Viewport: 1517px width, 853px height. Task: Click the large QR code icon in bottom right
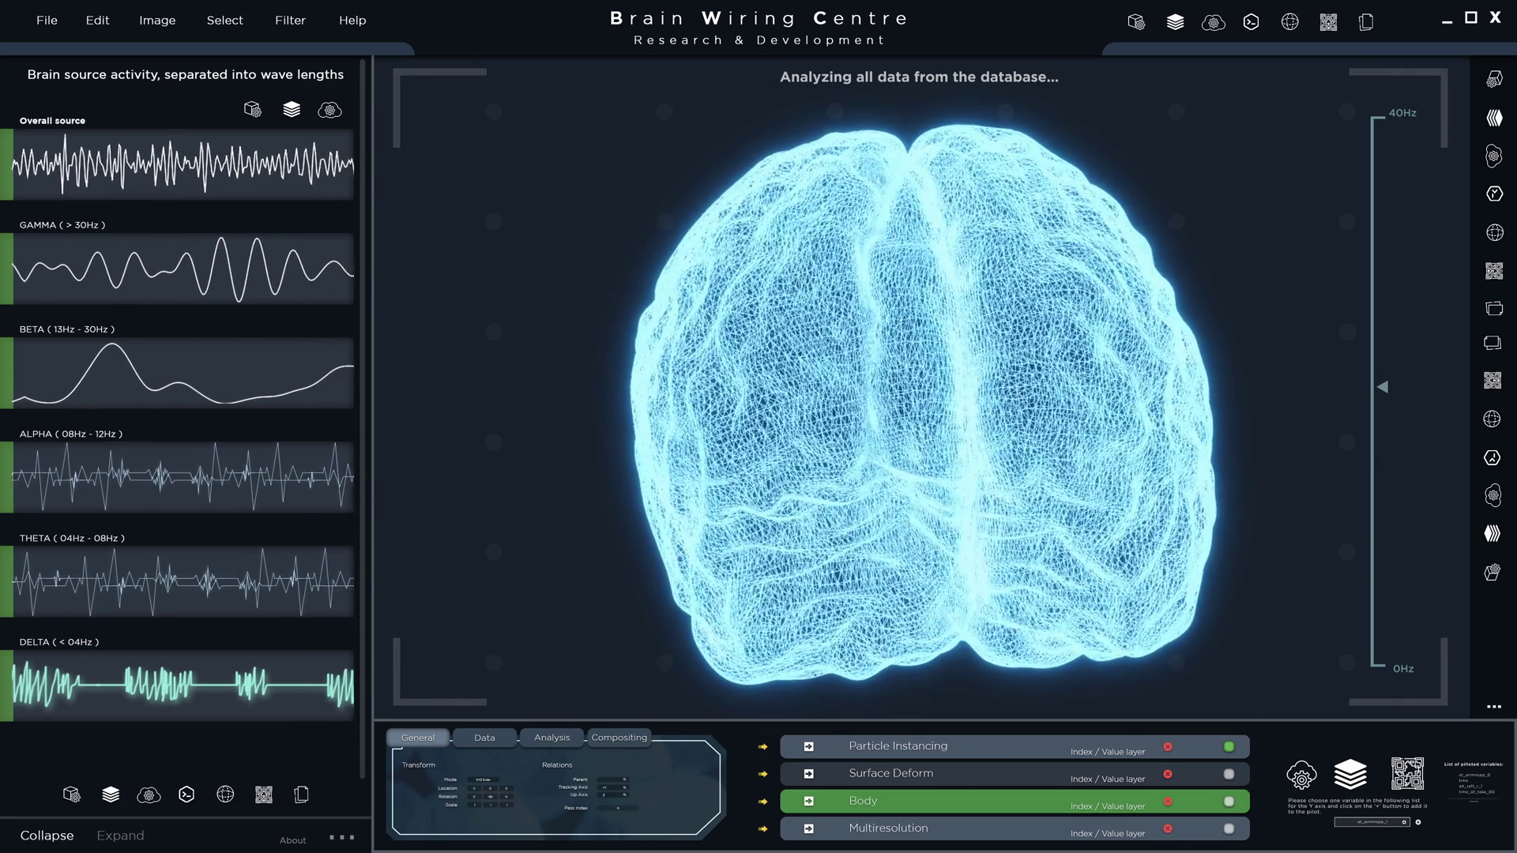[1407, 774]
